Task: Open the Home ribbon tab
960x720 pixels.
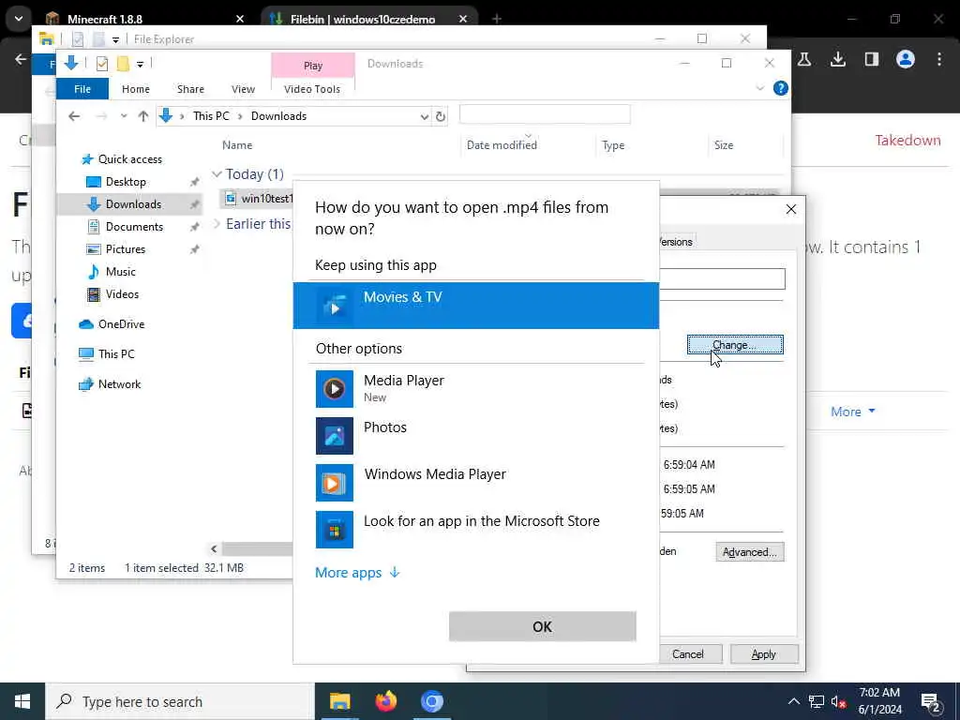Action: [x=135, y=89]
